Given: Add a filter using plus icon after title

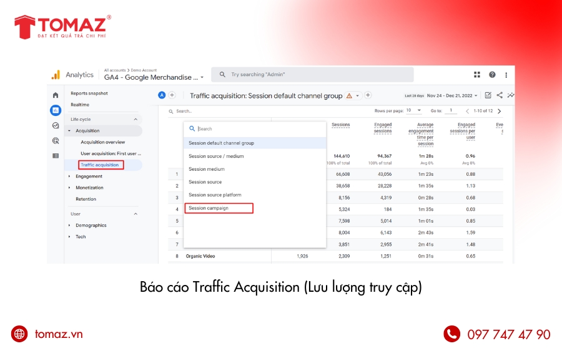Looking at the screenshot, I should (x=368, y=95).
